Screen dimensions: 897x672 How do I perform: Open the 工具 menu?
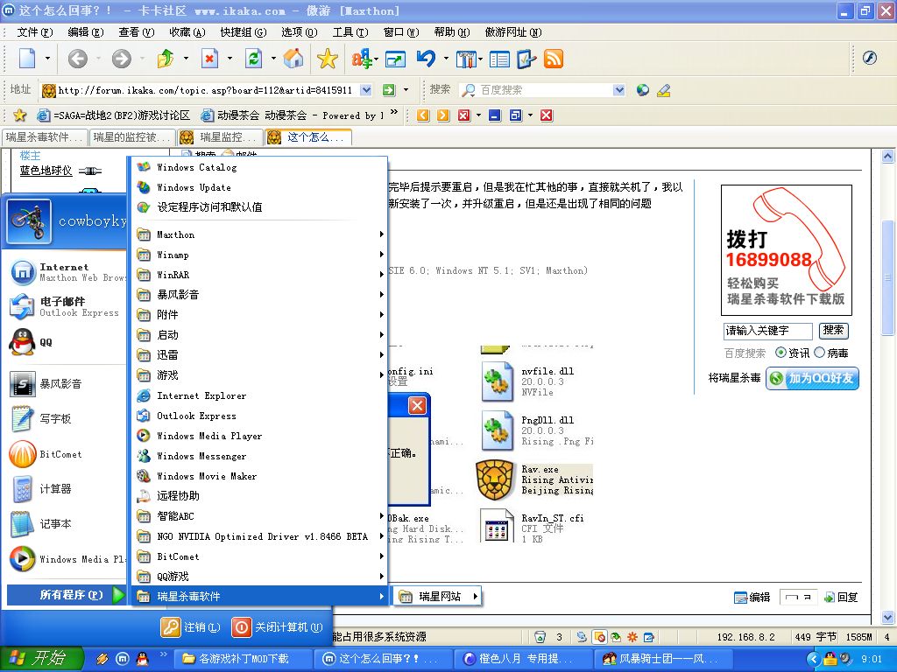(350, 32)
